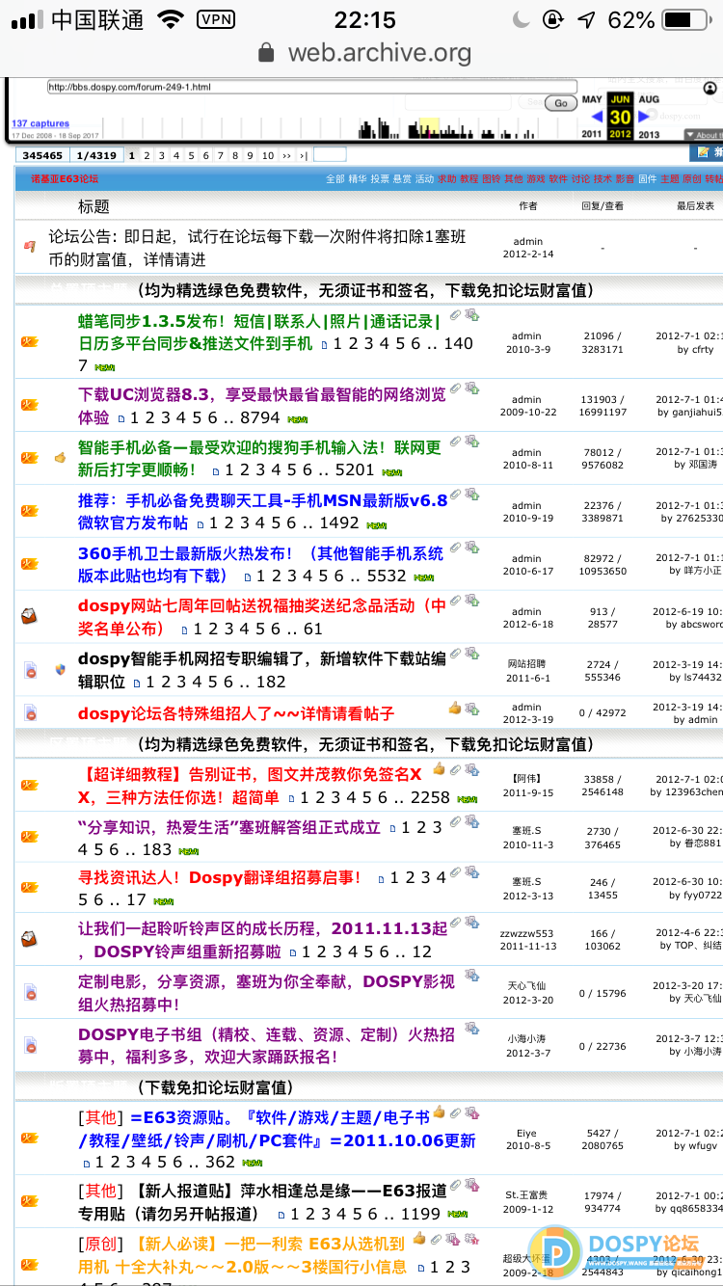This screenshot has height=1286, width=723.
Task: Open the DOSPY电子书组火热招募 thread
Action: point(266,1046)
